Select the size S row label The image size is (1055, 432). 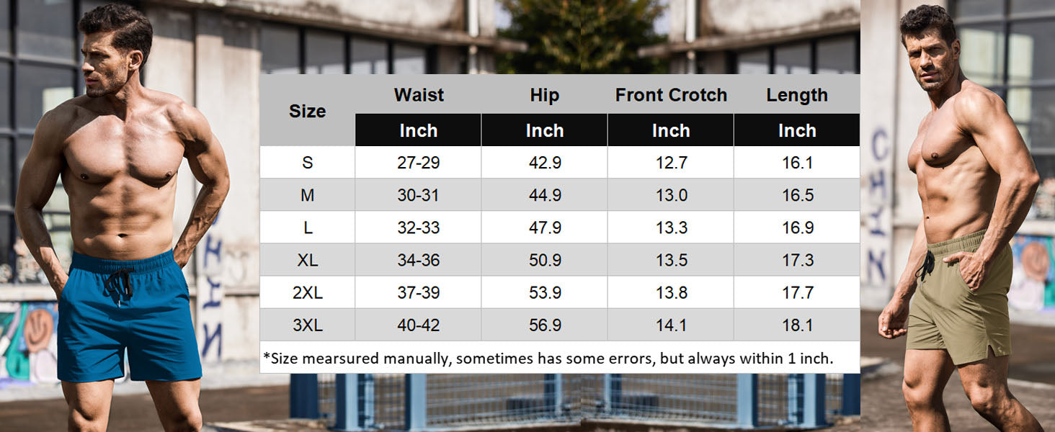(x=308, y=163)
